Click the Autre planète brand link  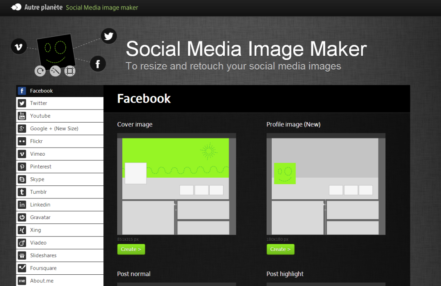[x=43, y=7]
